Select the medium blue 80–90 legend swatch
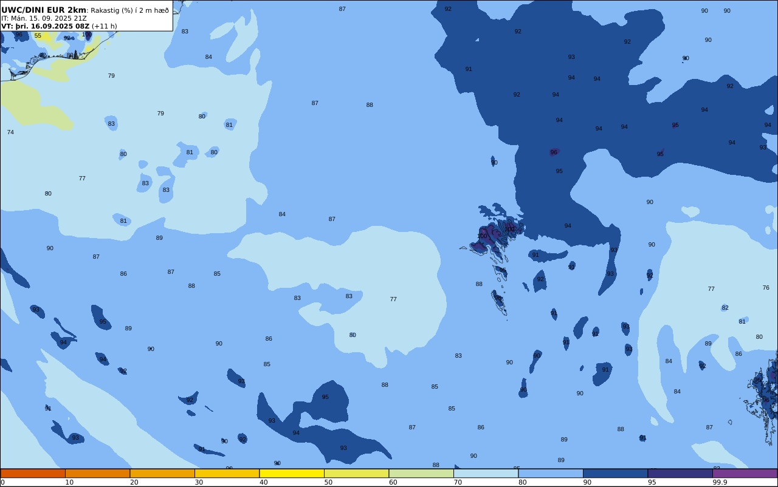 coord(551,473)
